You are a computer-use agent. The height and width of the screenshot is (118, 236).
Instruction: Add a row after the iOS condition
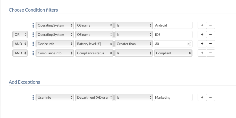coord(202,35)
